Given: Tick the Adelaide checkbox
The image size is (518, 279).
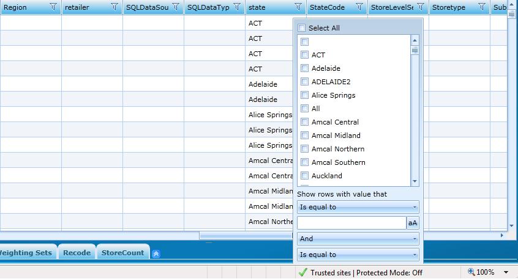Looking at the screenshot, I should pos(304,68).
